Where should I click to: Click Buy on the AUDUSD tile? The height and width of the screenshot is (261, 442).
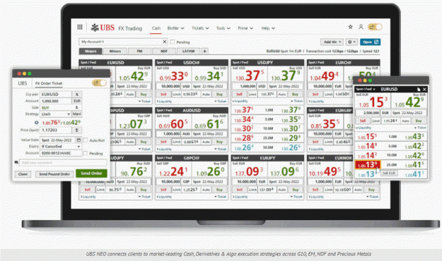pyautogui.click(x=219, y=142)
